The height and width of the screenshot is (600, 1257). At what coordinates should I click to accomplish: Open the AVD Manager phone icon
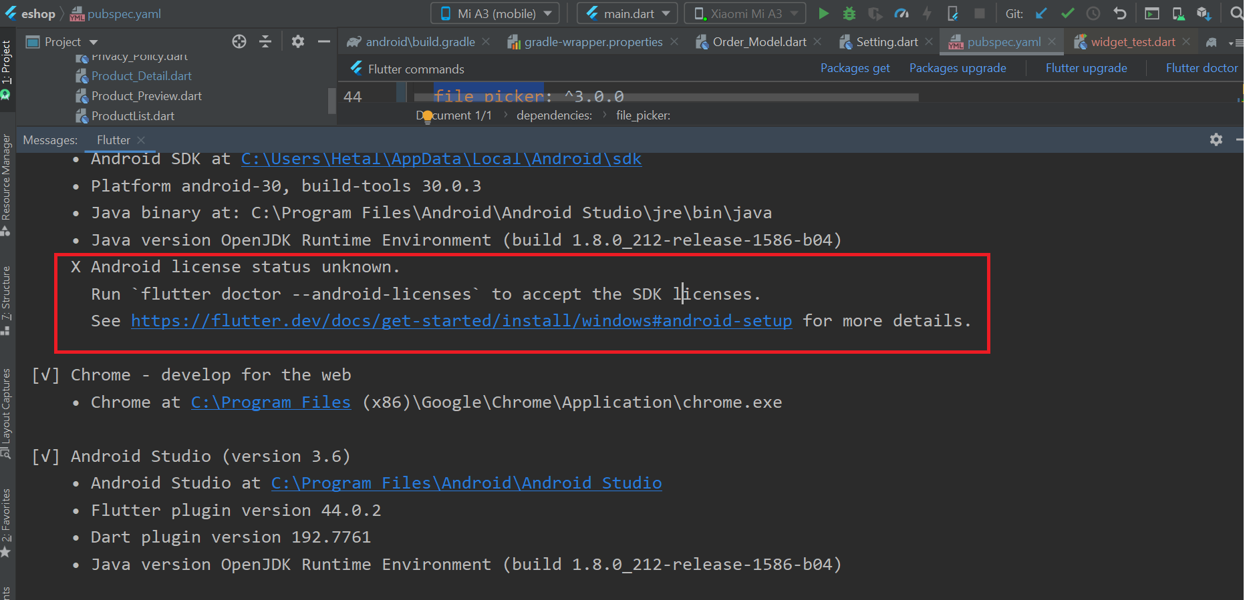tap(1178, 13)
